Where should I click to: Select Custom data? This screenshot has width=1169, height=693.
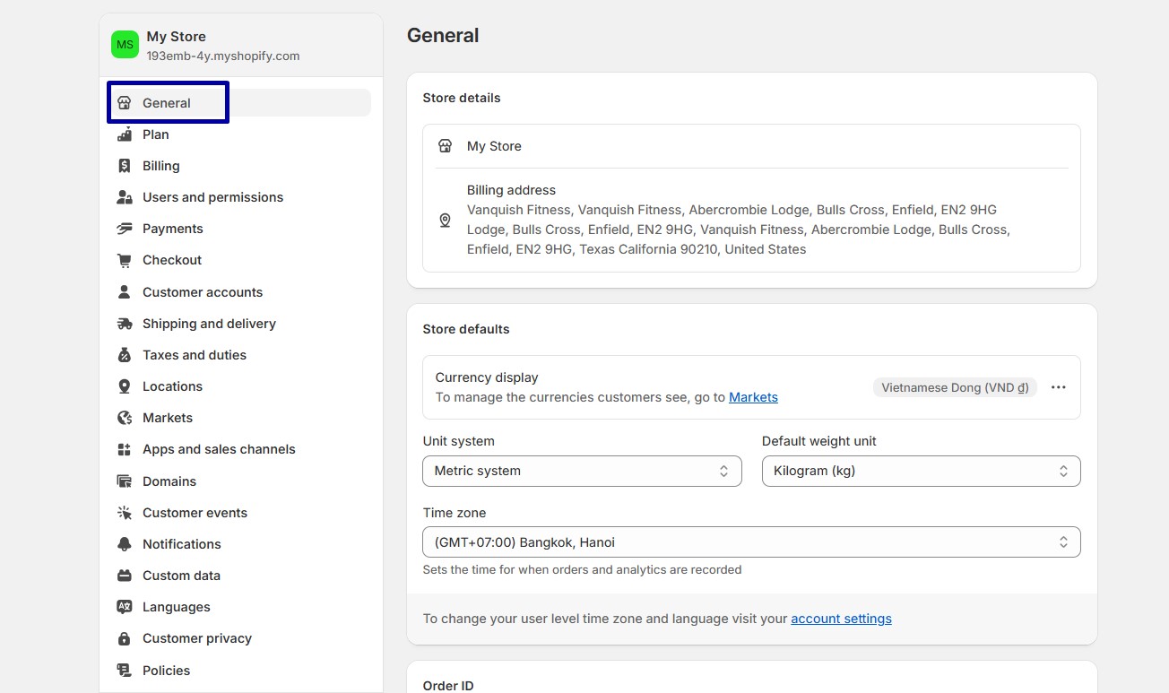(x=240, y=576)
